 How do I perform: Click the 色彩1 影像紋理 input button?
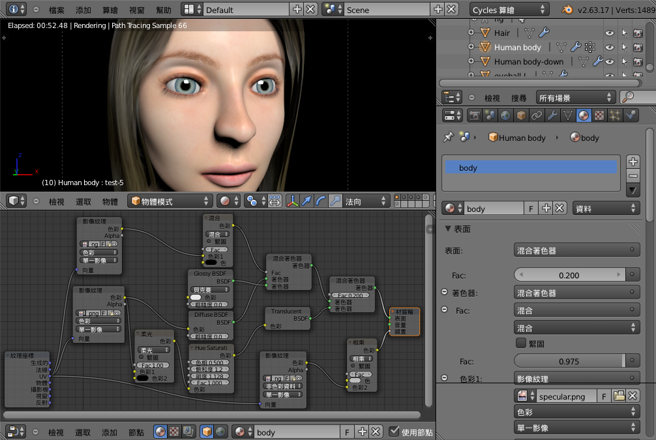(x=577, y=379)
